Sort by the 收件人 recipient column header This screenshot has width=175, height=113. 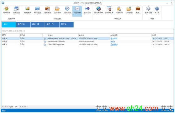(94, 35)
